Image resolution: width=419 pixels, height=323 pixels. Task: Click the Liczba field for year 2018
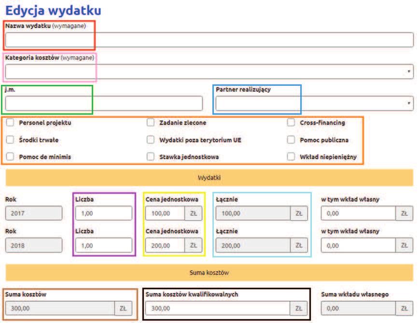tap(104, 245)
